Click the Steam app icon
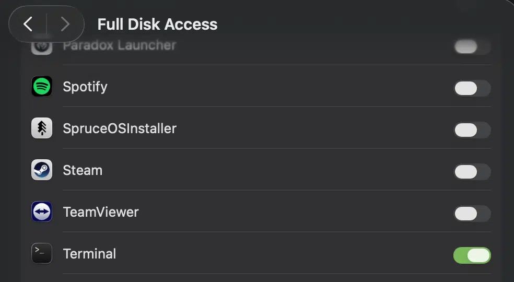 (x=42, y=170)
